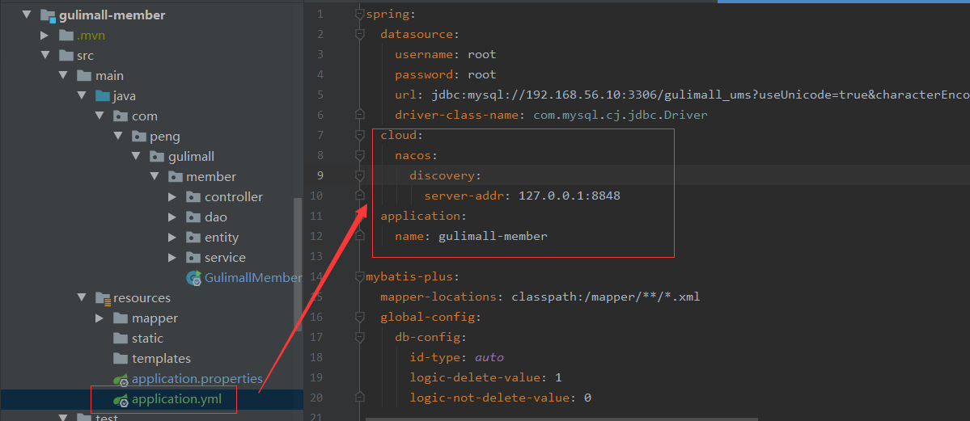Click the mapper folder icon
970x421 pixels.
(121, 318)
